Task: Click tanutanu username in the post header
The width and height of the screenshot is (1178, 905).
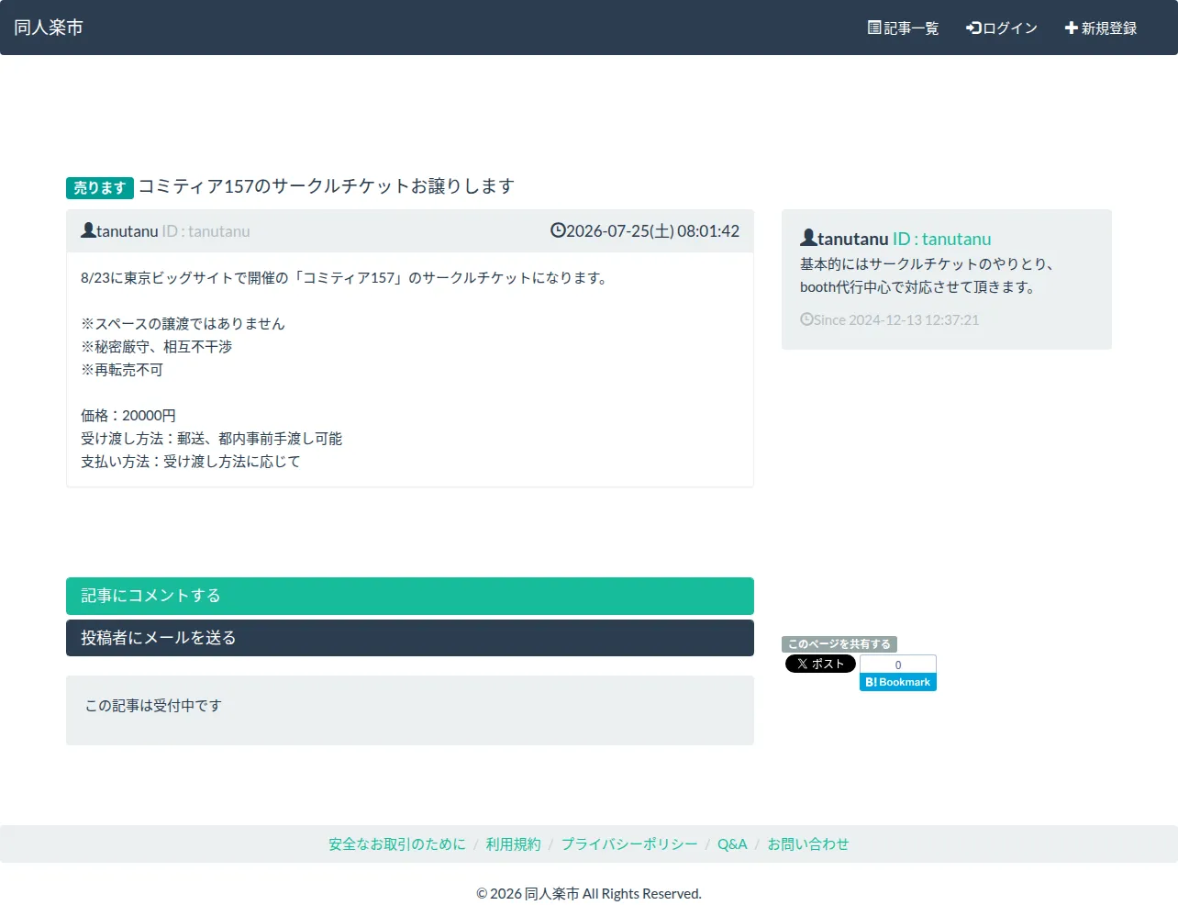Action: 128,231
